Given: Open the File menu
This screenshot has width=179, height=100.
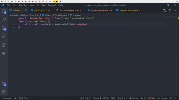Looking at the screenshot, I should [x=8, y=5].
